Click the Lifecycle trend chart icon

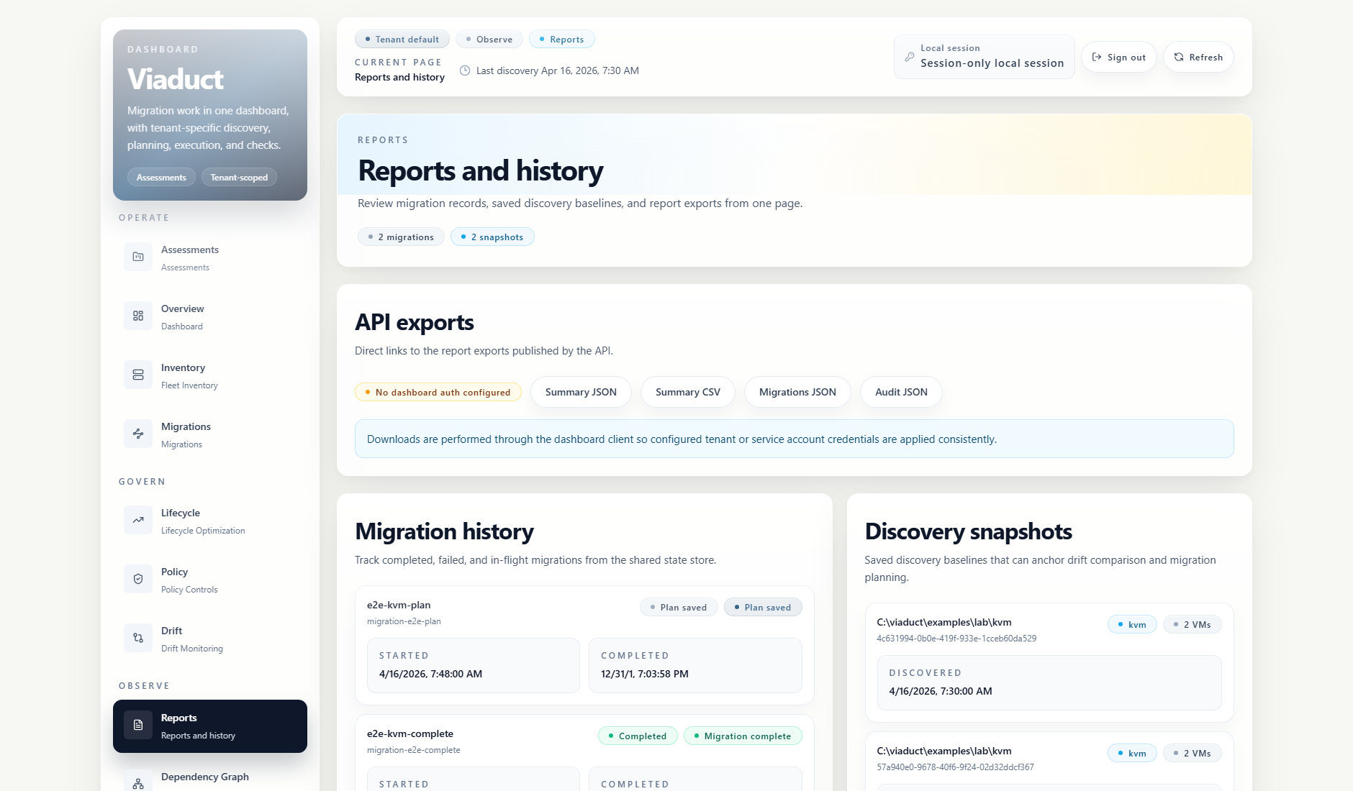[138, 520]
